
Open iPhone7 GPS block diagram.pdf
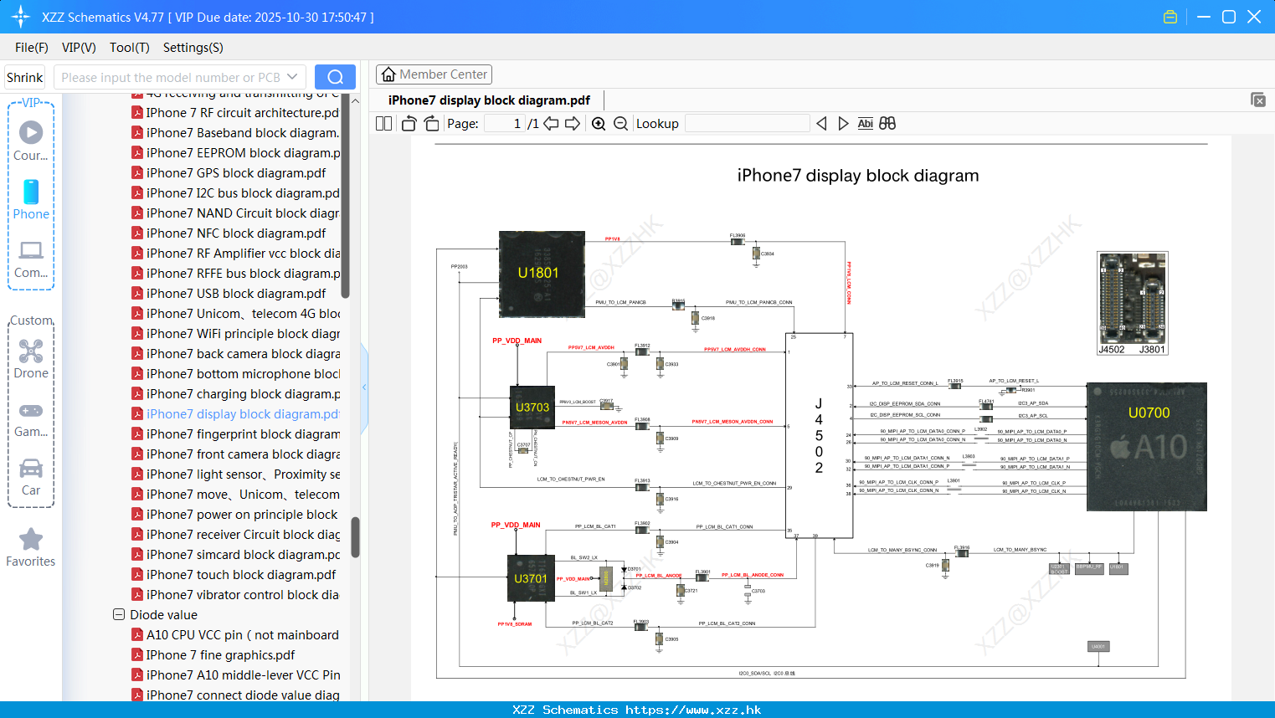[229, 172]
